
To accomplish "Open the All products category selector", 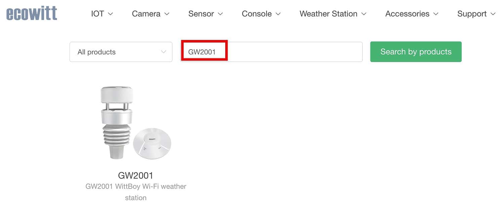I will click(121, 52).
